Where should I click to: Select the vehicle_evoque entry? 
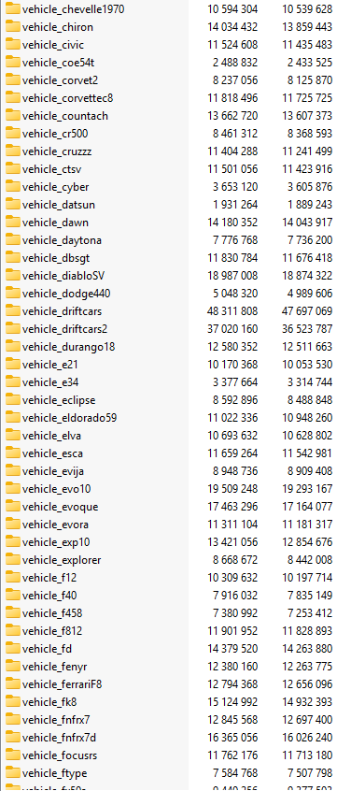[x=169, y=507]
